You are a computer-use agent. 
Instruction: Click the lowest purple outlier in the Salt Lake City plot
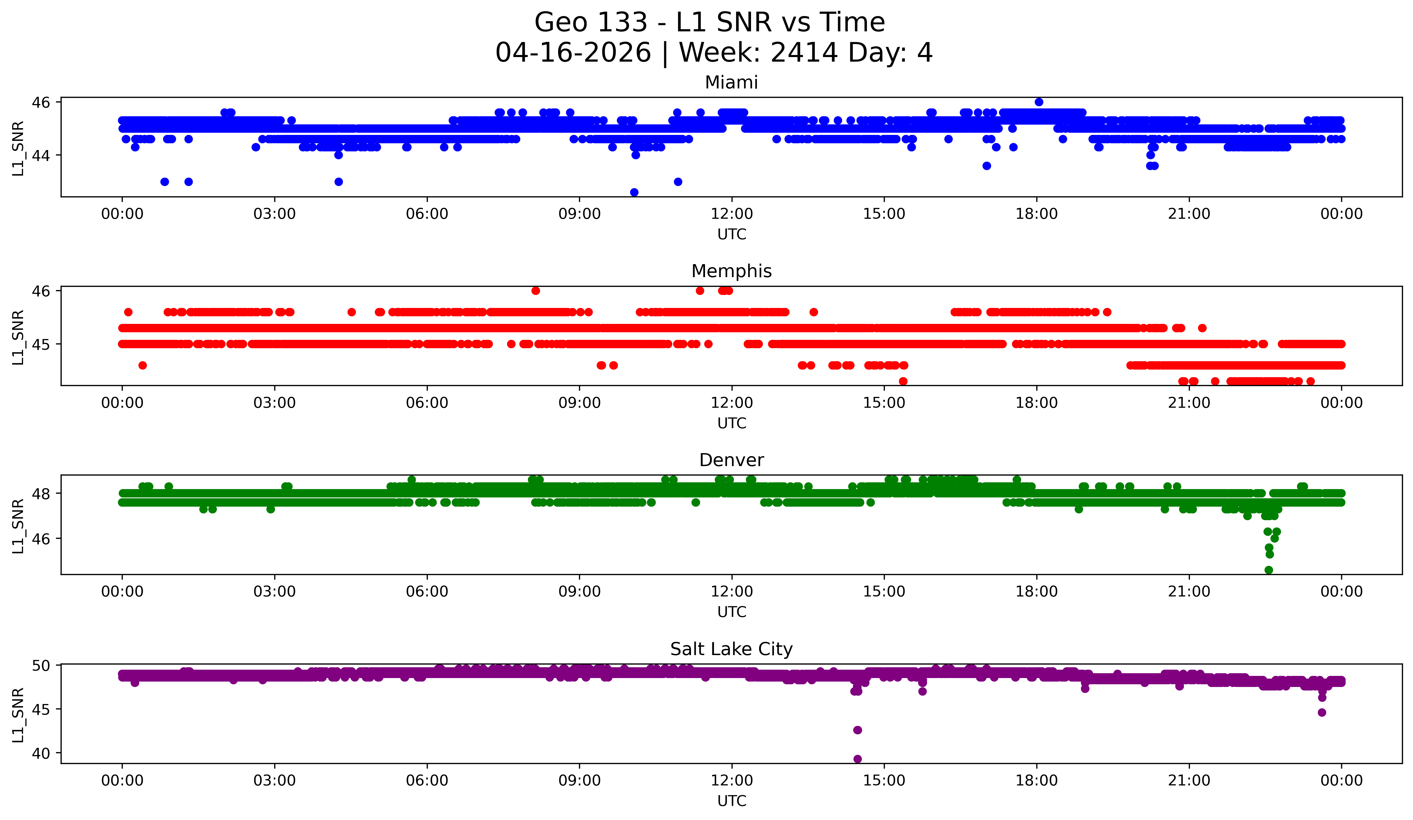857,759
